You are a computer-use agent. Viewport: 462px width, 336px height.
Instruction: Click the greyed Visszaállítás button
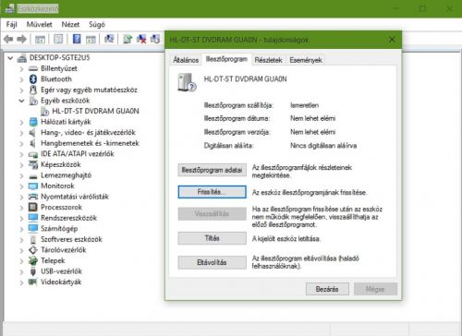212,214
